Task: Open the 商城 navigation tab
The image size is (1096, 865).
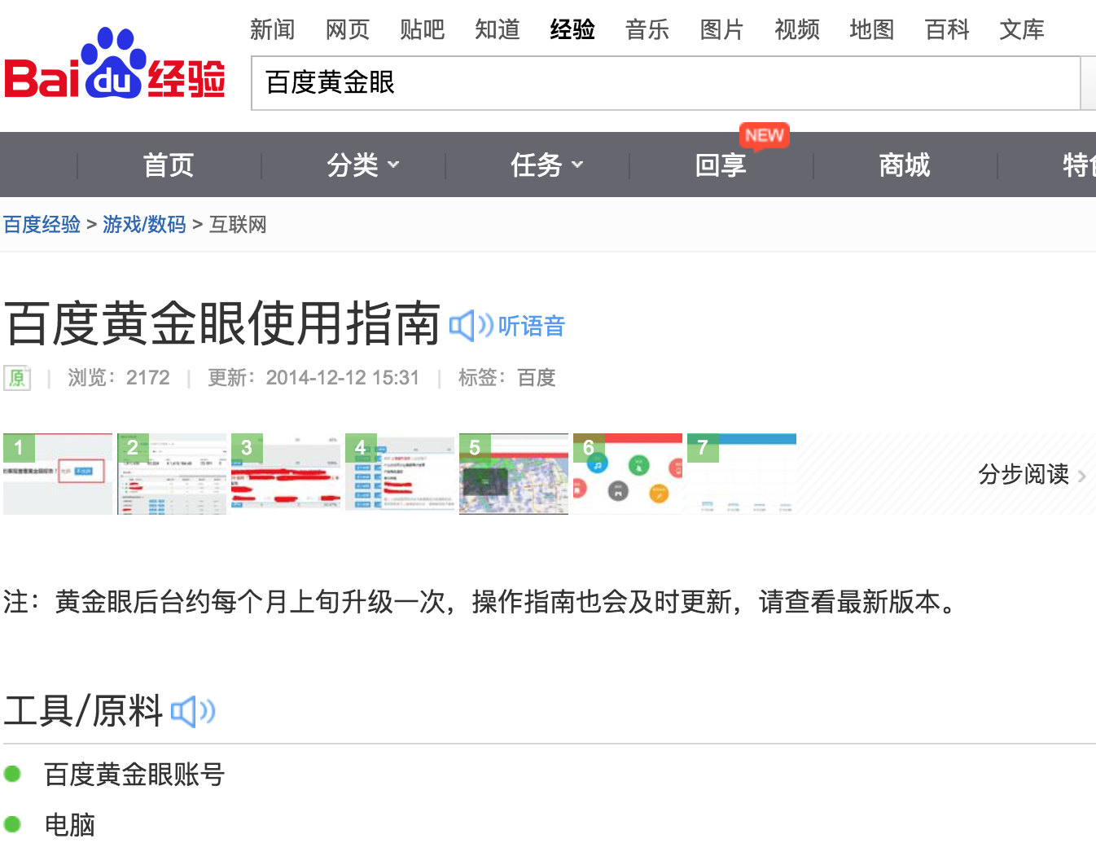Action: 905,165
